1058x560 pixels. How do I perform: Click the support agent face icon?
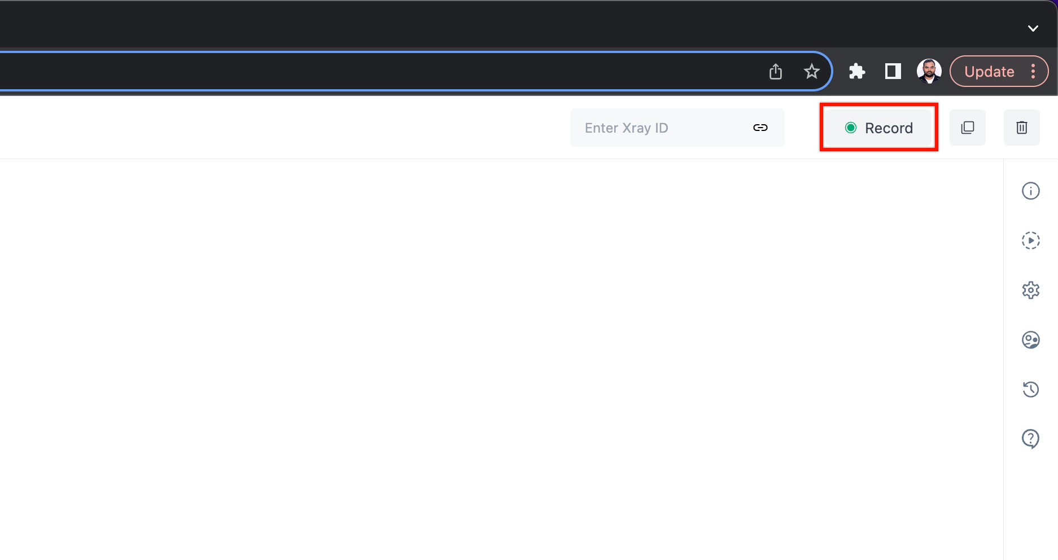(1031, 340)
